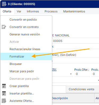Click the Crear plantilla template icon
This screenshot has height=105, width=99.
coord(4,86)
